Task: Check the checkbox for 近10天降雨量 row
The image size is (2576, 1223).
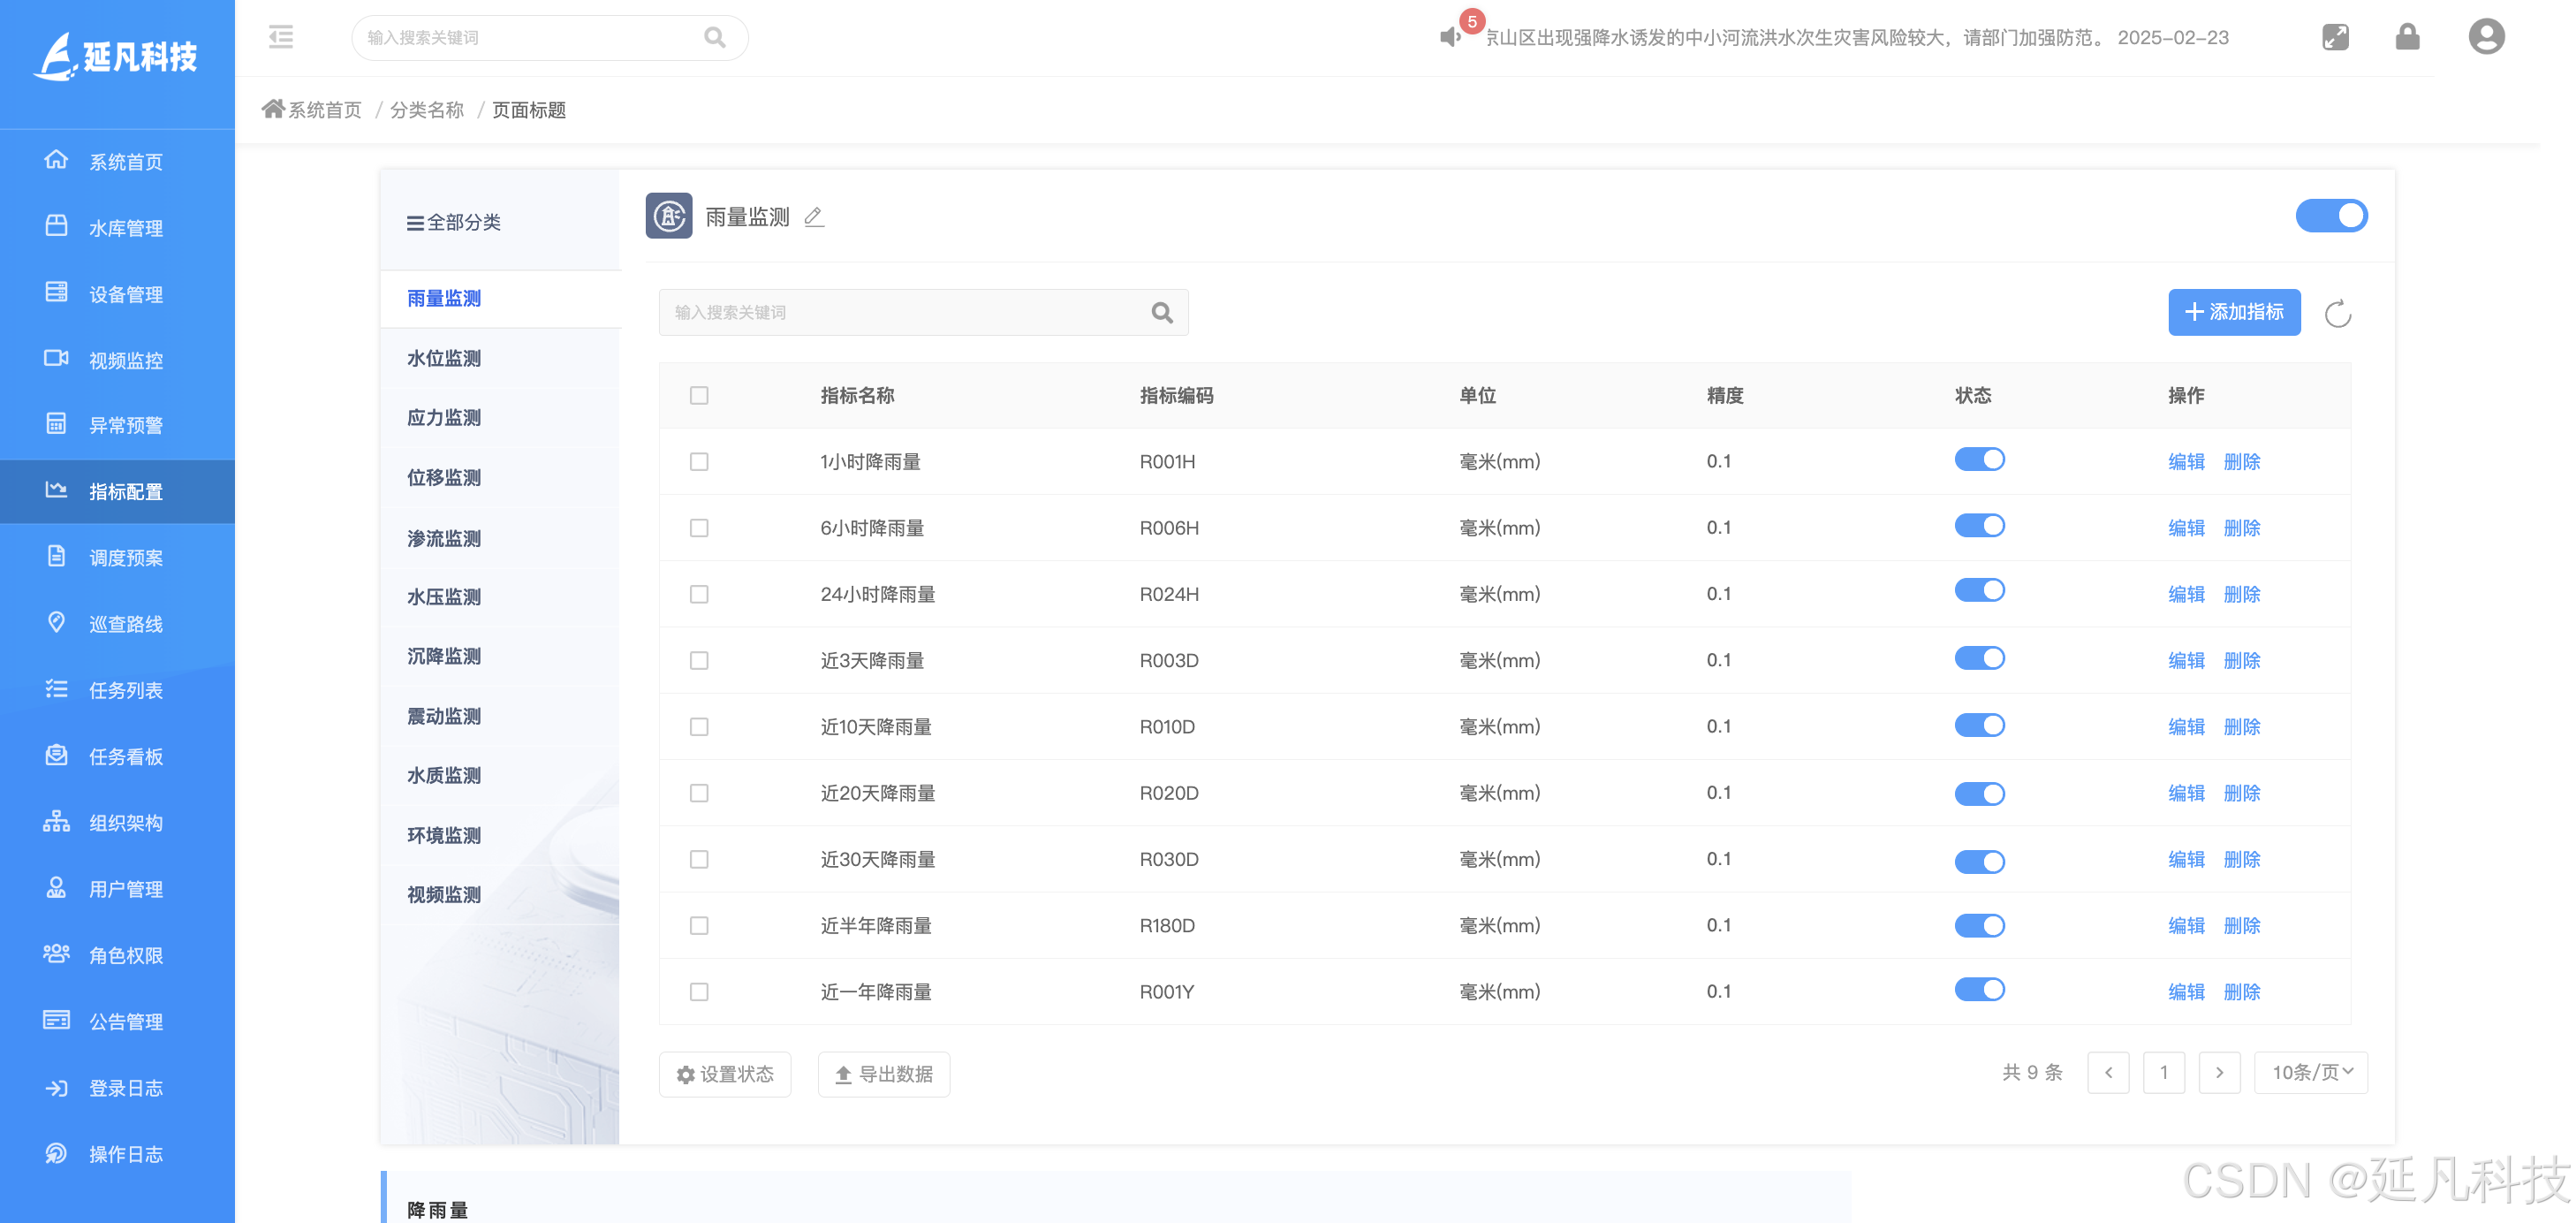Action: coord(699,727)
